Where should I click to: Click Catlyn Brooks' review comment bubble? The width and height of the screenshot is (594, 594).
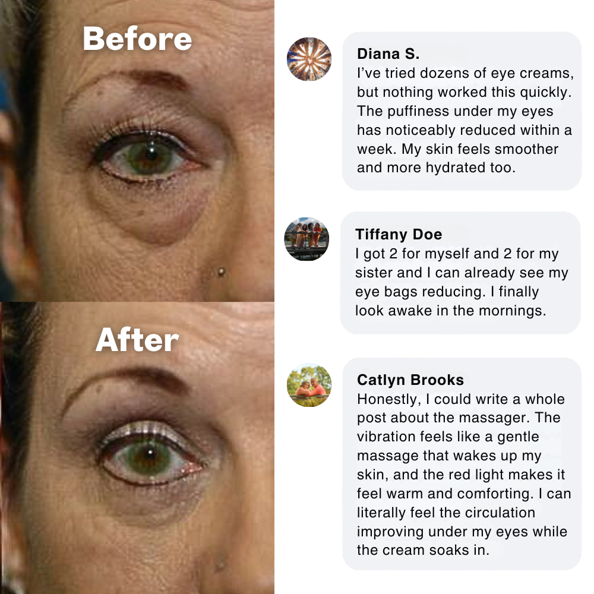click(x=462, y=464)
